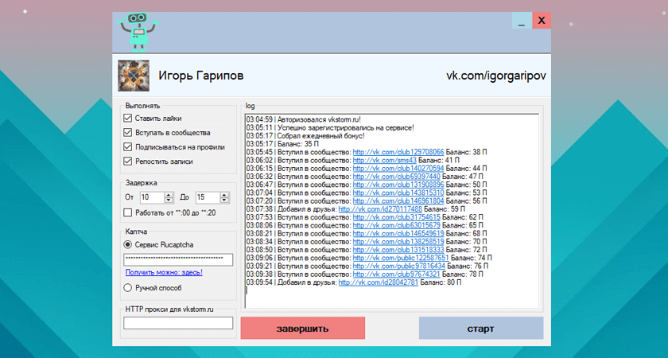Increase the От delay value
Viewport: 668px width, 358px height.
tap(169, 195)
